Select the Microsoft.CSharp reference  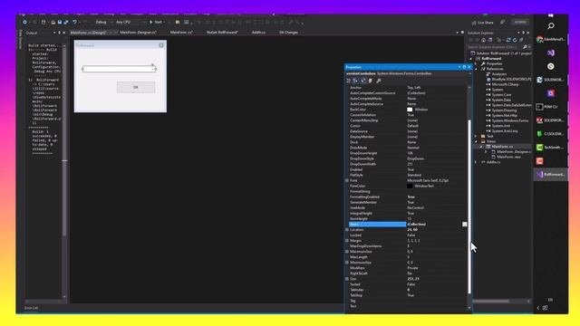click(505, 84)
